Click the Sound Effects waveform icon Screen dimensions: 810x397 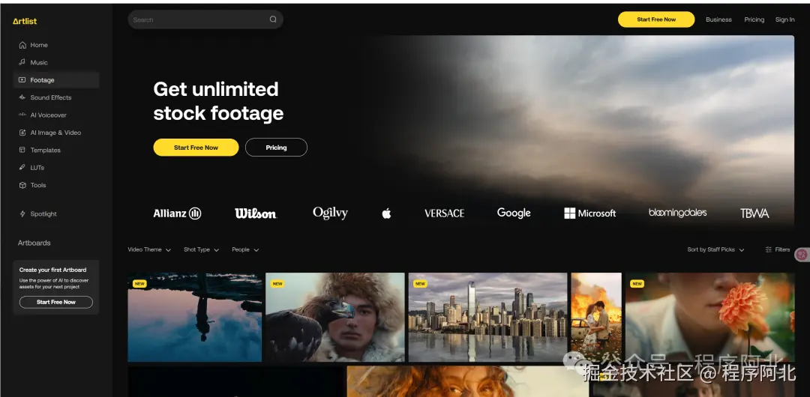(22, 97)
